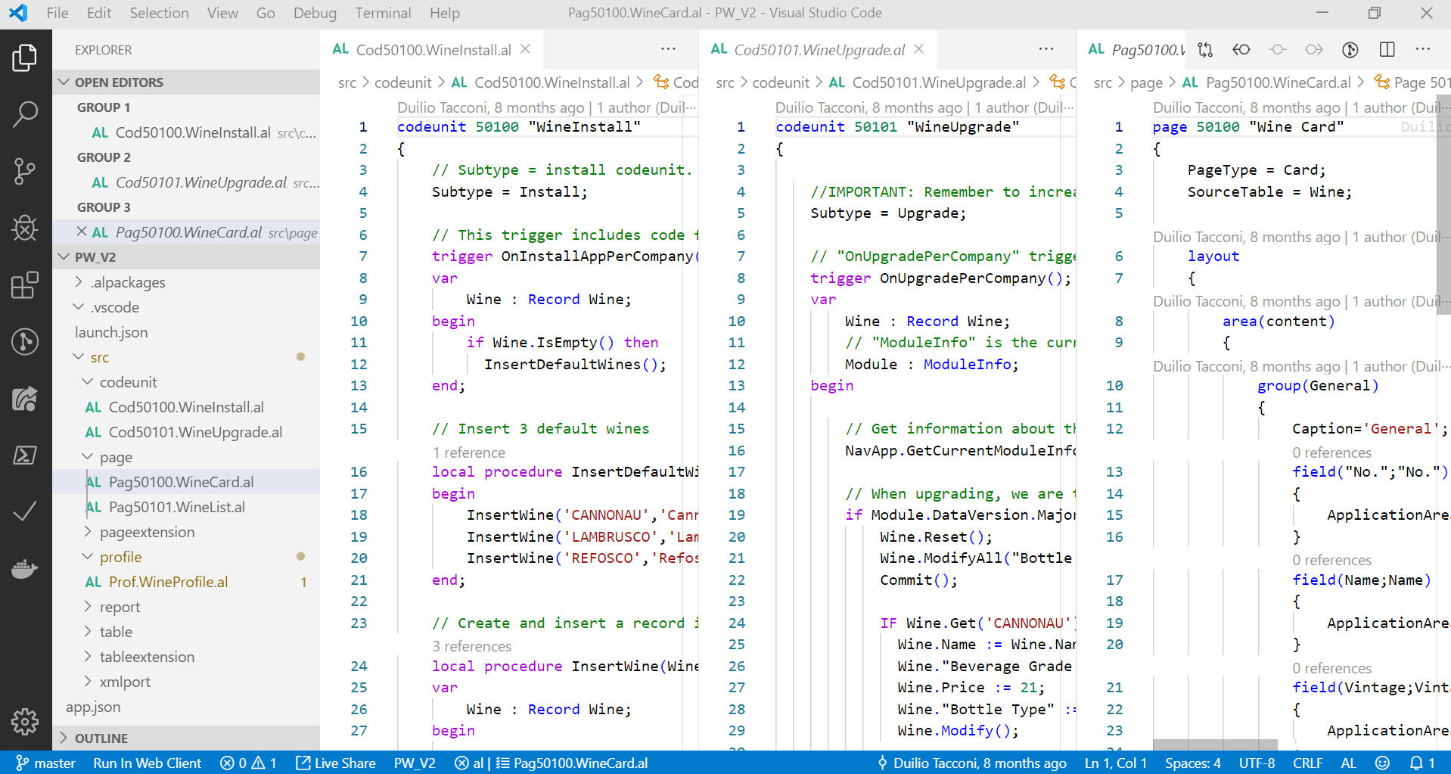Image resolution: width=1451 pixels, height=774 pixels.
Task: Open app.json in explorer
Action: (x=186, y=707)
